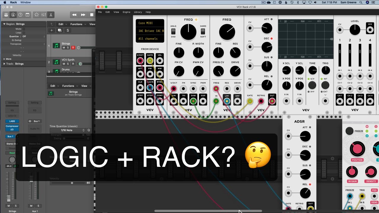Click the Spotlight search icon in menu bar
Viewport: 379px width, 213px height.
361,2
